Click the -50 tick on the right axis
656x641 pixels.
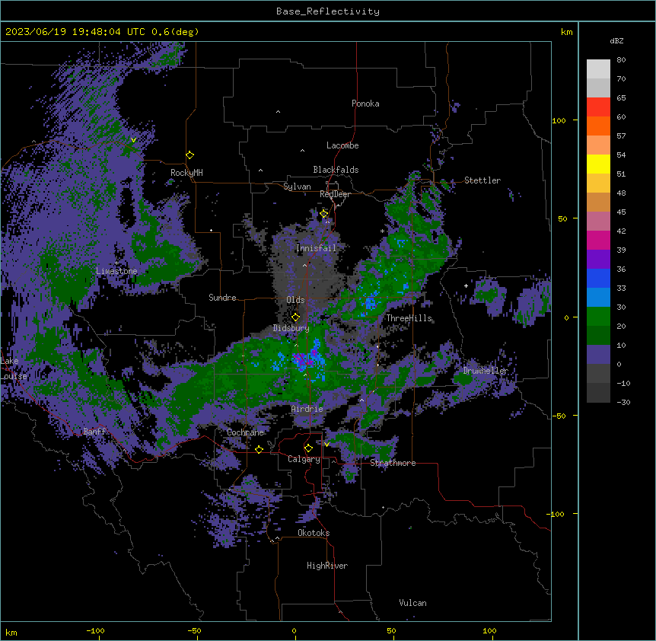click(x=559, y=416)
